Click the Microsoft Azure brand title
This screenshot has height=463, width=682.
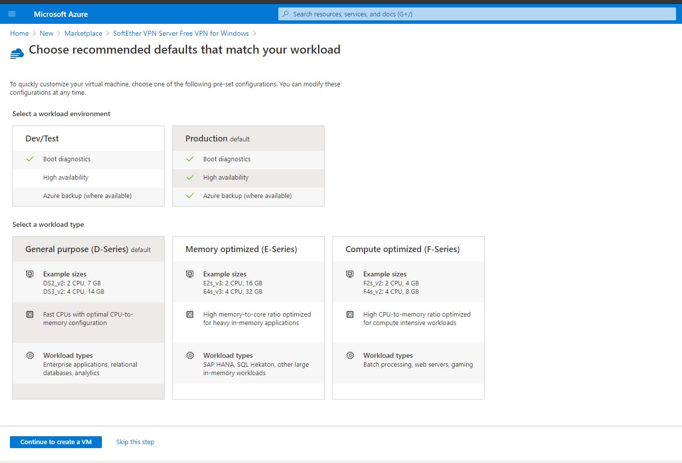click(x=61, y=14)
